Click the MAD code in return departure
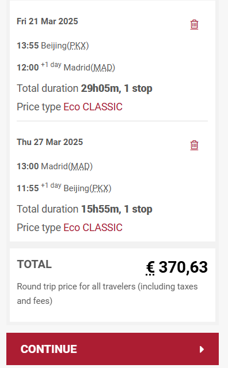228x368 pixels. pyautogui.click(x=80, y=166)
